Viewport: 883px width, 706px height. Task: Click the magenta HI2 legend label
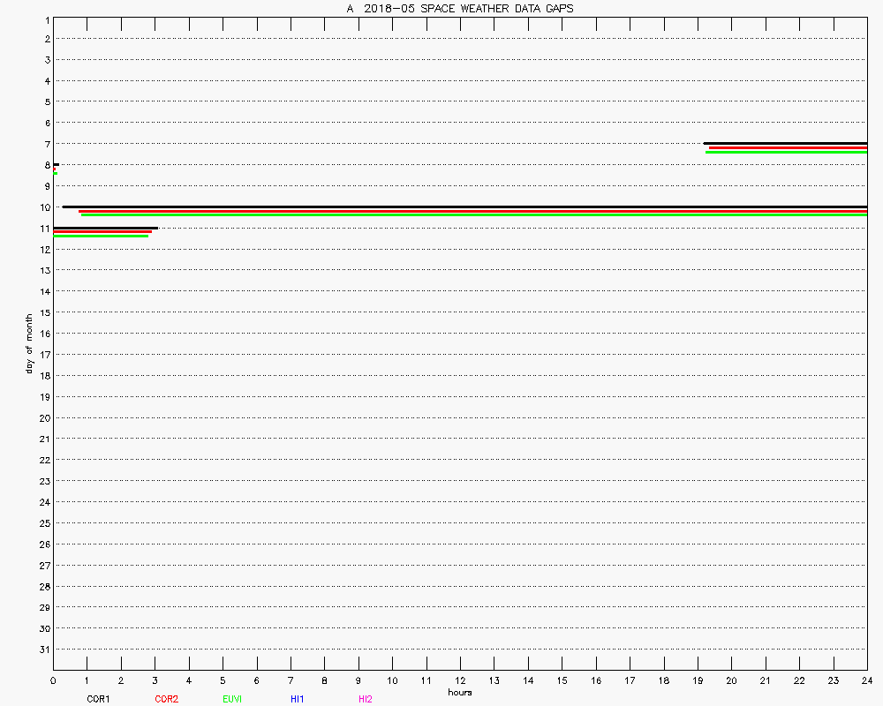(x=365, y=699)
